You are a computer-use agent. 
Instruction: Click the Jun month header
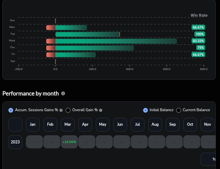120,125
